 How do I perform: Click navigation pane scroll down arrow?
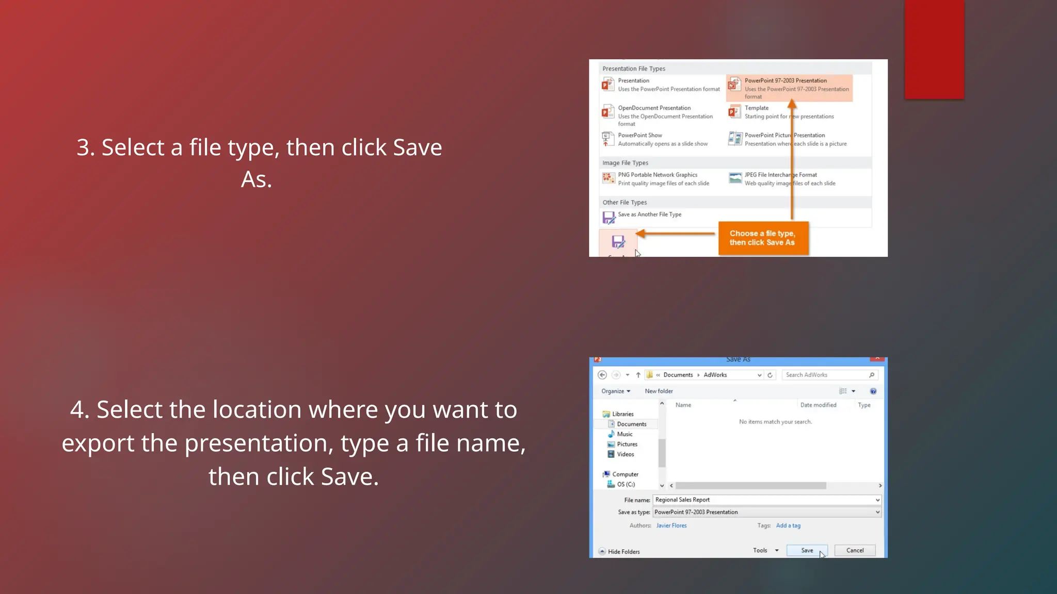coord(662,486)
